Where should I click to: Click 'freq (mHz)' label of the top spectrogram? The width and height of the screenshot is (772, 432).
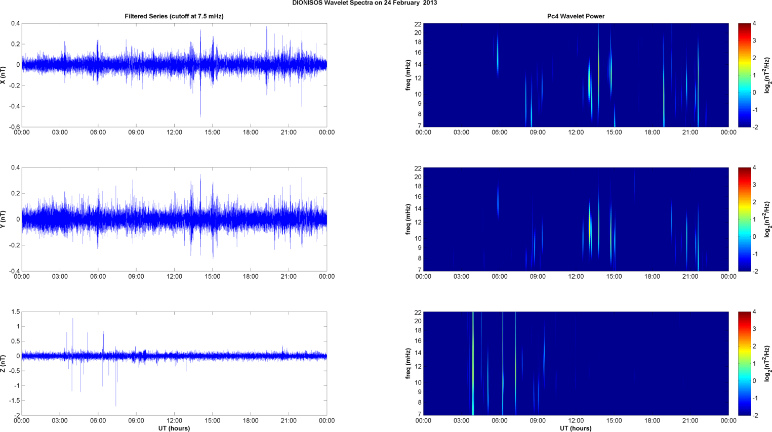[x=408, y=75]
